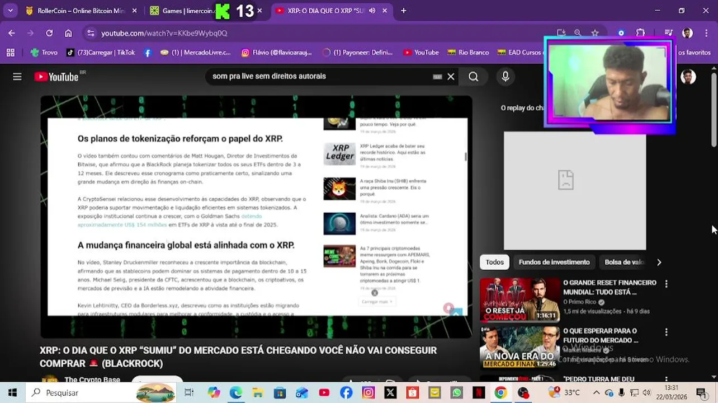This screenshot has height=403, width=718.
Task: Start voice search with the microphone
Action: click(506, 77)
